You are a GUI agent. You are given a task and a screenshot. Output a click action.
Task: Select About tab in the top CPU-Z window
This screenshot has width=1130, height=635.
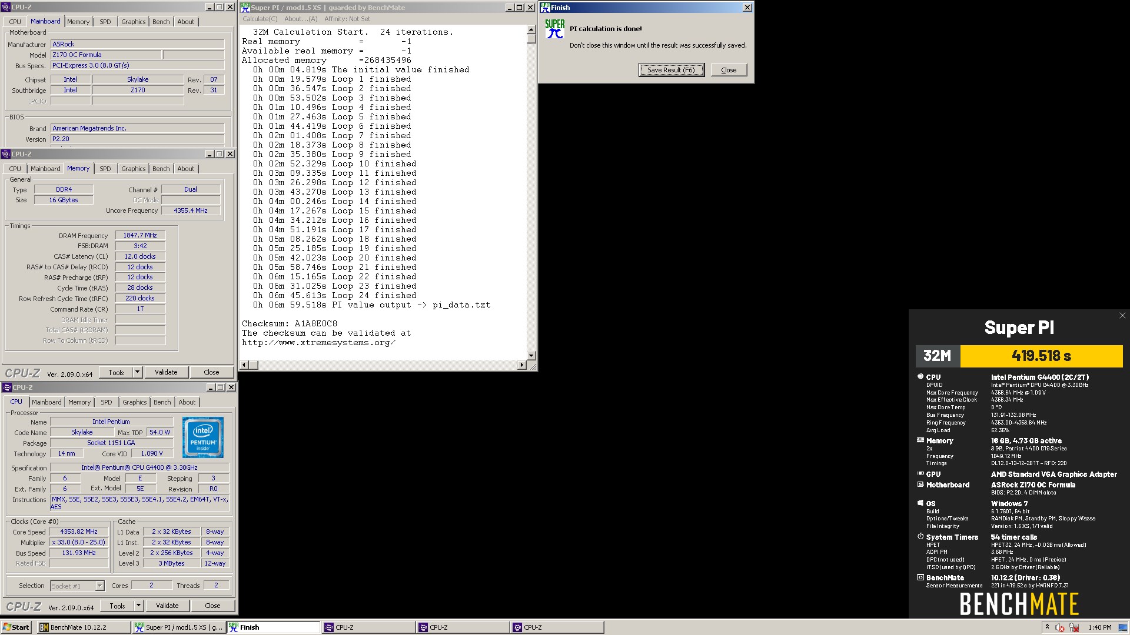[185, 22]
